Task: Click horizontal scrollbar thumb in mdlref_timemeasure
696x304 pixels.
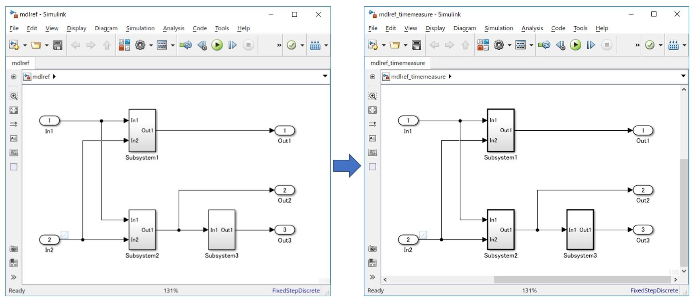Action: 582,280
